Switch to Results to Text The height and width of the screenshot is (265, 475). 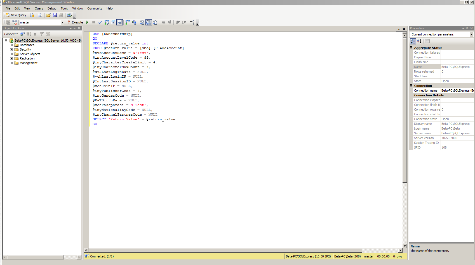pyautogui.click(x=142, y=22)
